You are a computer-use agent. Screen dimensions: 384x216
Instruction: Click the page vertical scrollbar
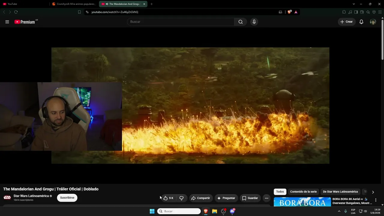tap(382, 39)
